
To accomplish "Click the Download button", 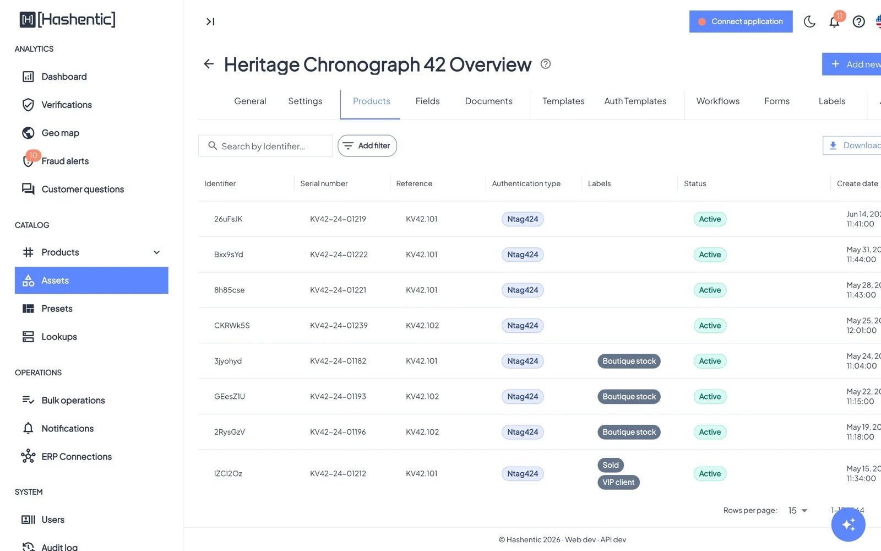I will tap(852, 145).
